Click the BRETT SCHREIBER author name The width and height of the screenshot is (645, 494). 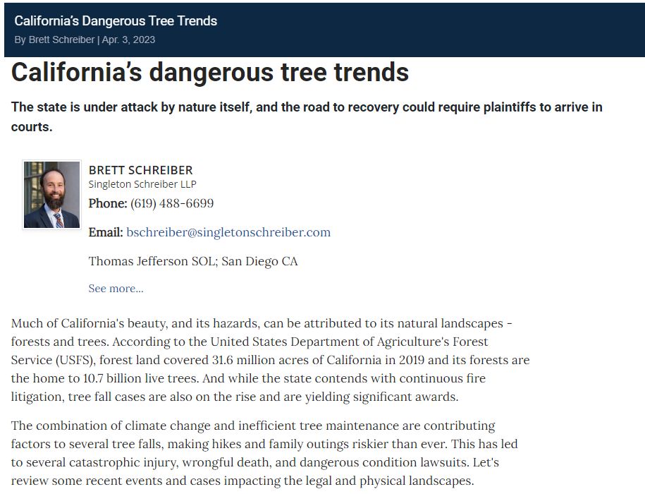(140, 170)
